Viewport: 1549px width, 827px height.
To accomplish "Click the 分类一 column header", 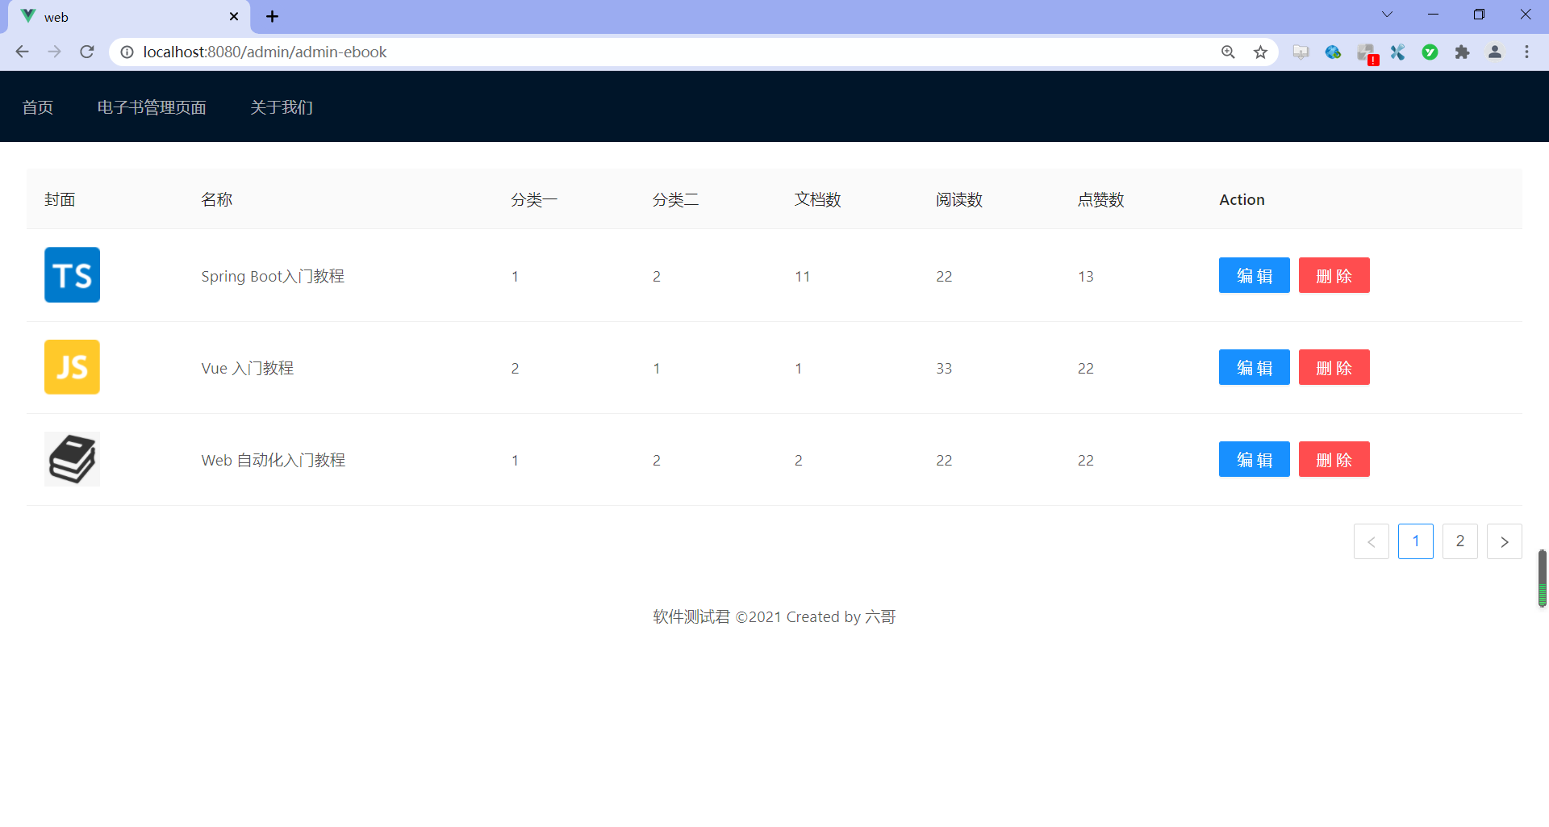I will point(534,199).
